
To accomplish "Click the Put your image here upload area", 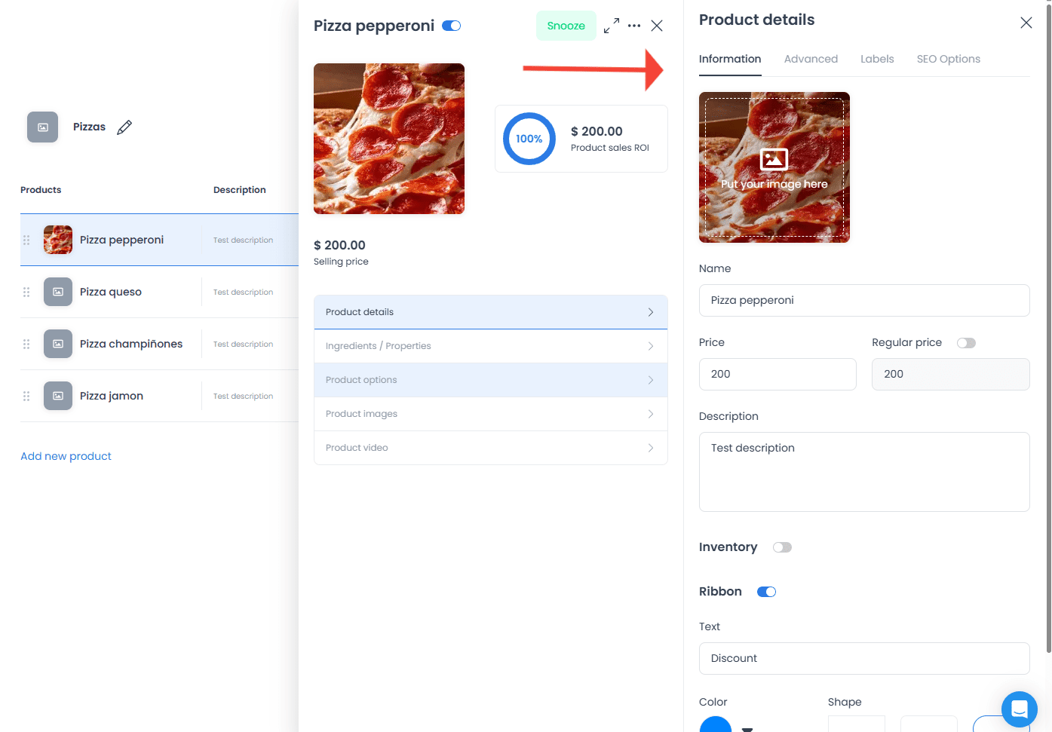I will coord(774,167).
